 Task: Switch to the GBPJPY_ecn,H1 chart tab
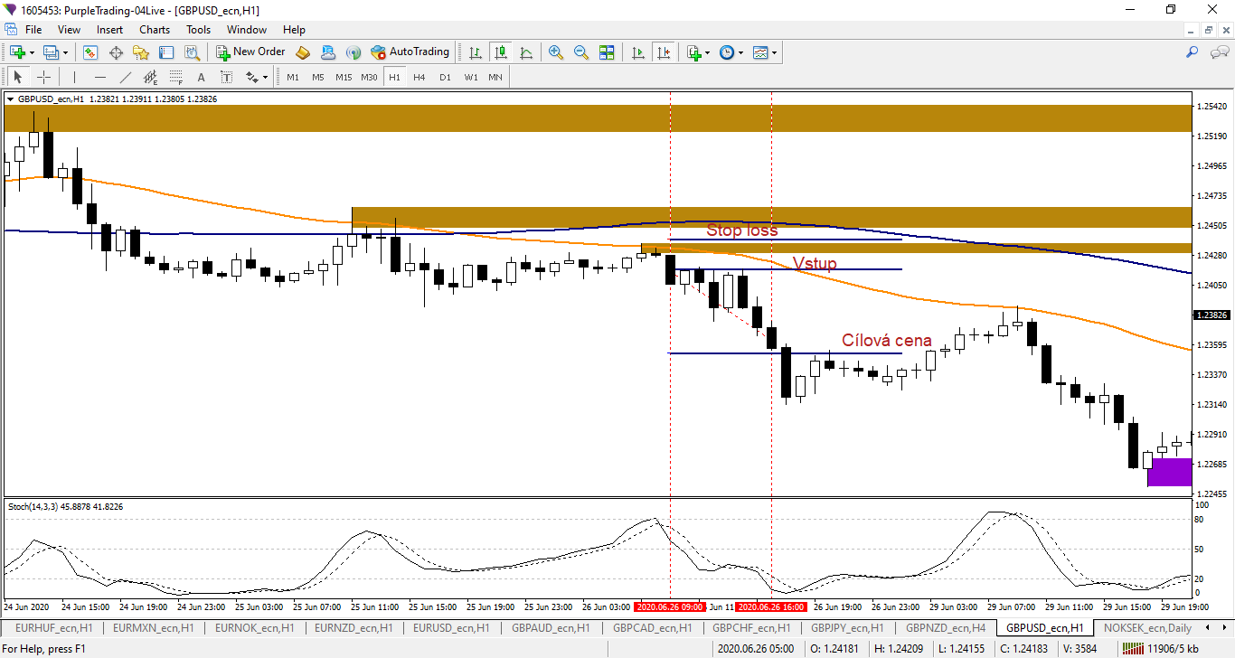[847, 627]
